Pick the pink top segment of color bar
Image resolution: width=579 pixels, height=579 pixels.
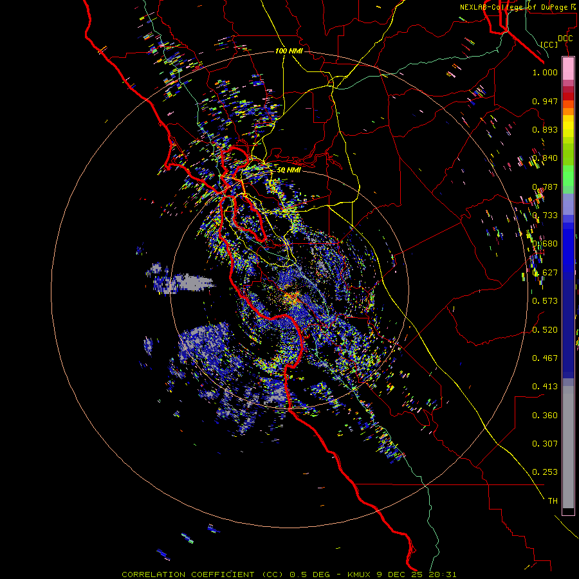tap(568, 69)
